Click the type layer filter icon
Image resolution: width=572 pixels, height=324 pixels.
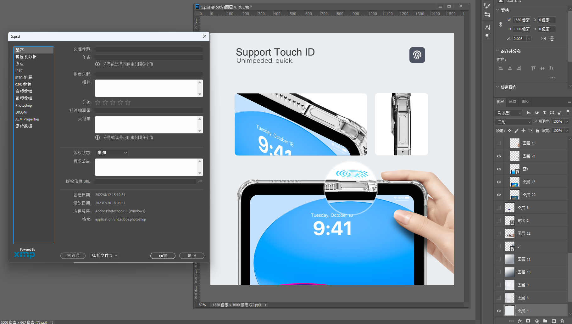pos(544,113)
